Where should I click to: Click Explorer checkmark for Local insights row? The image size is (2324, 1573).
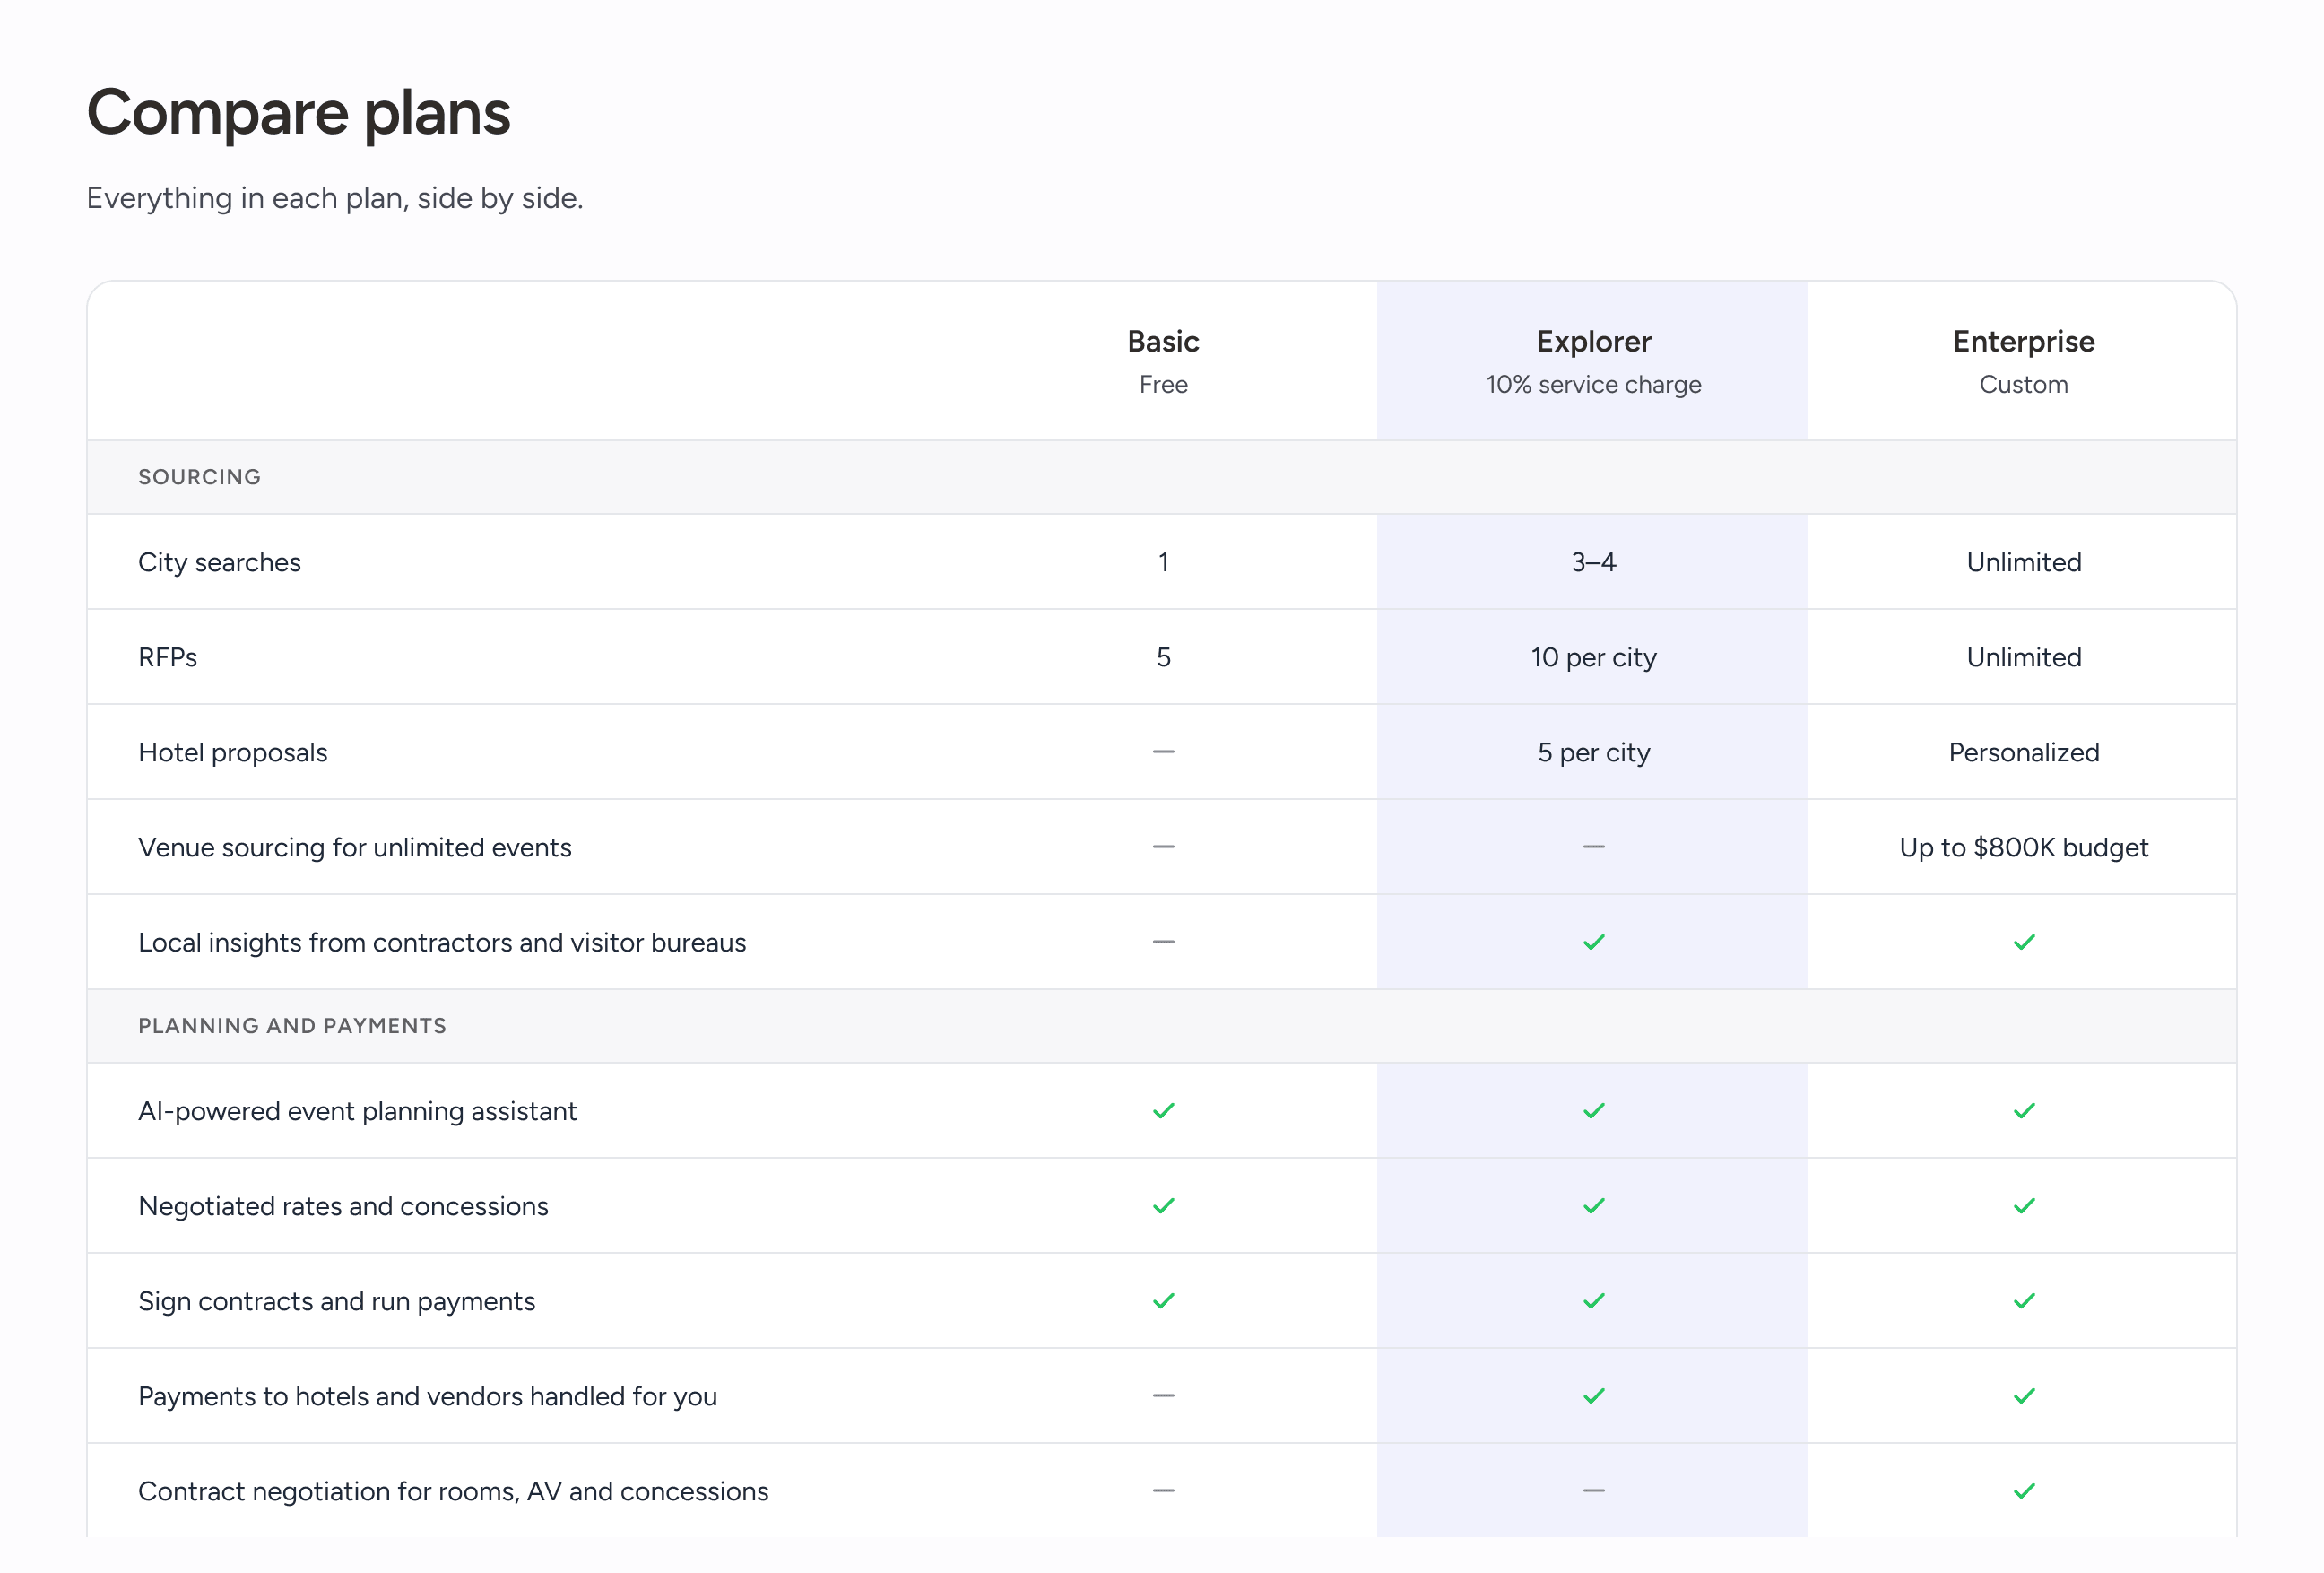[1593, 942]
